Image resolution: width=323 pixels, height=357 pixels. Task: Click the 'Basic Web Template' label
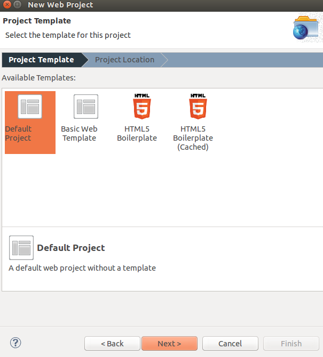pyautogui.click(x=79, y=133)
